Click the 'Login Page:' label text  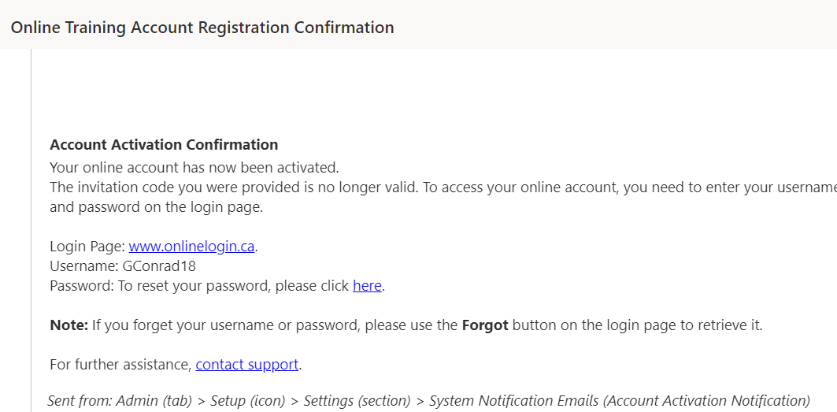[87, 246]
